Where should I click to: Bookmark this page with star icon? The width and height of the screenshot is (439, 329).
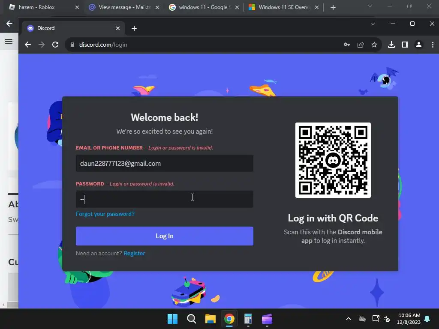(374, 45)
